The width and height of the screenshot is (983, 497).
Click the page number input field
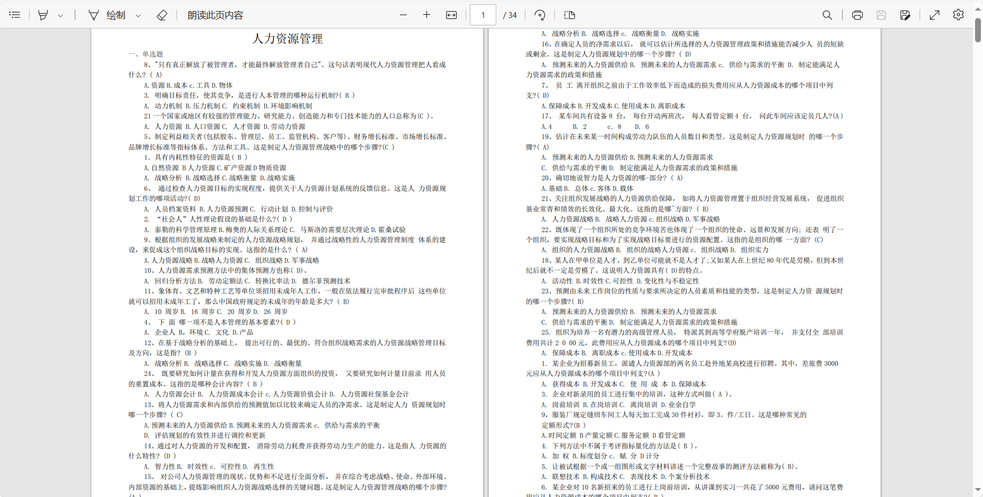click(483, 15)
